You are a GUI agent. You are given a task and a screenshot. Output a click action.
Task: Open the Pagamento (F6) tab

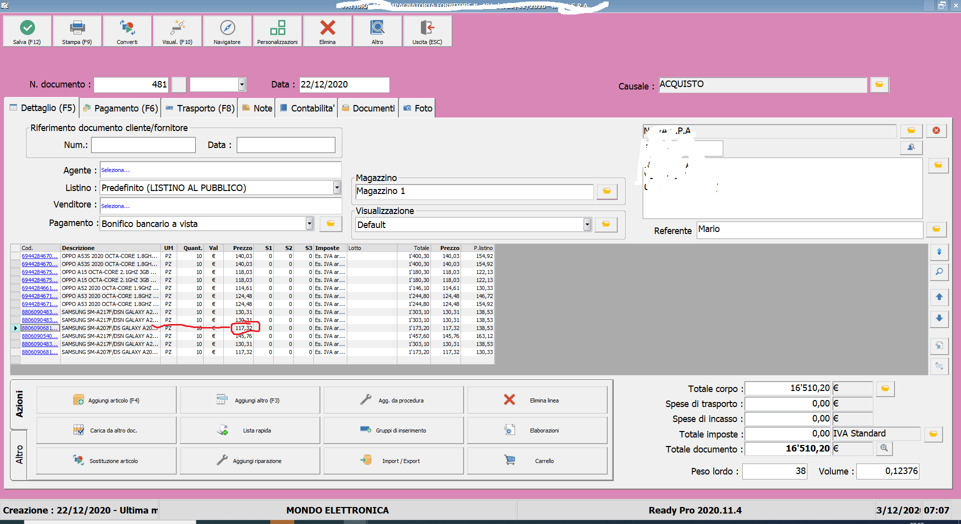click(x=120, y=108)
